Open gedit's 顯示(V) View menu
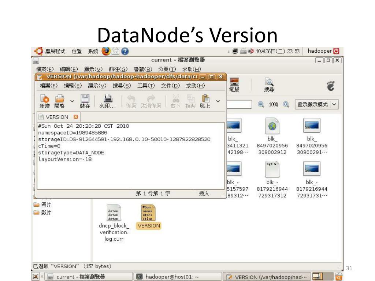The image size is (375, 281). coord(97,86)
